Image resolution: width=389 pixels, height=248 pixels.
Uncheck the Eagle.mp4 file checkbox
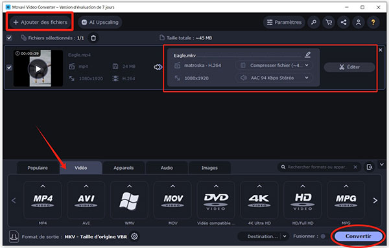[x=9, y=67]
